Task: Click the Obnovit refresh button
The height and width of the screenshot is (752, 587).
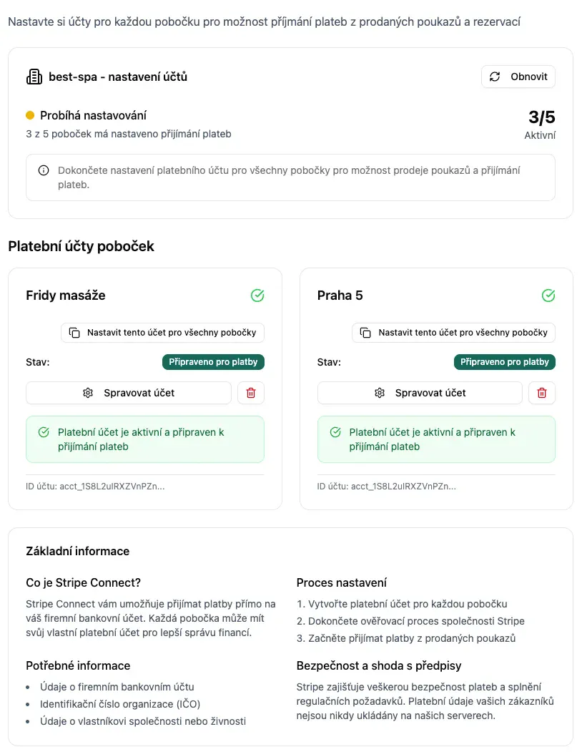Action: pos(518,77)
